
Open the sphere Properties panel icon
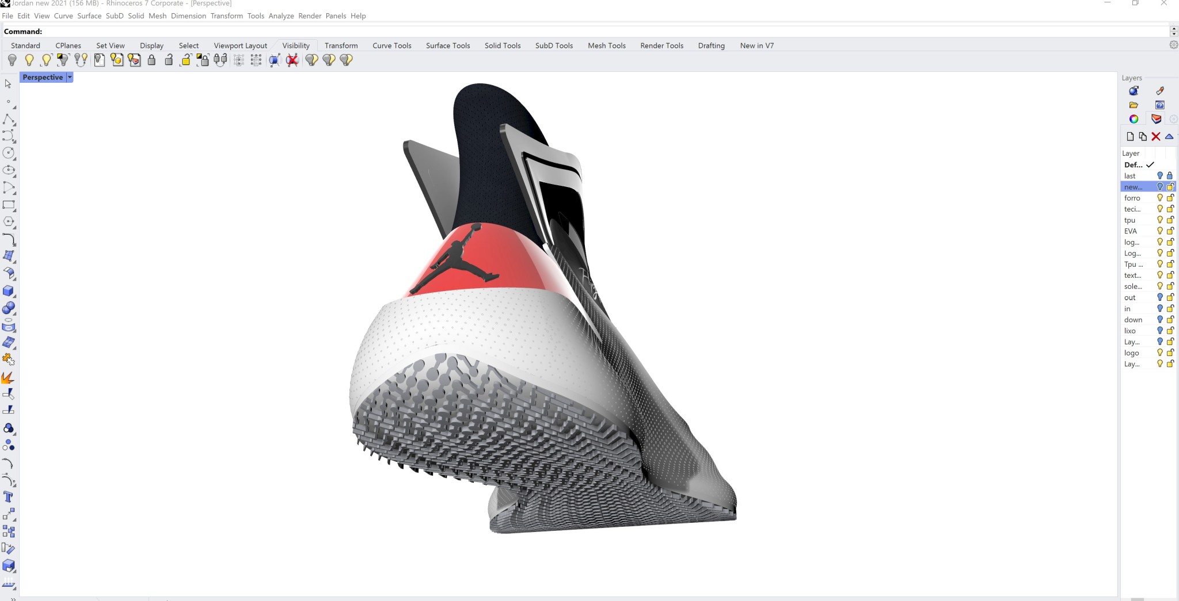(1134, 91)
